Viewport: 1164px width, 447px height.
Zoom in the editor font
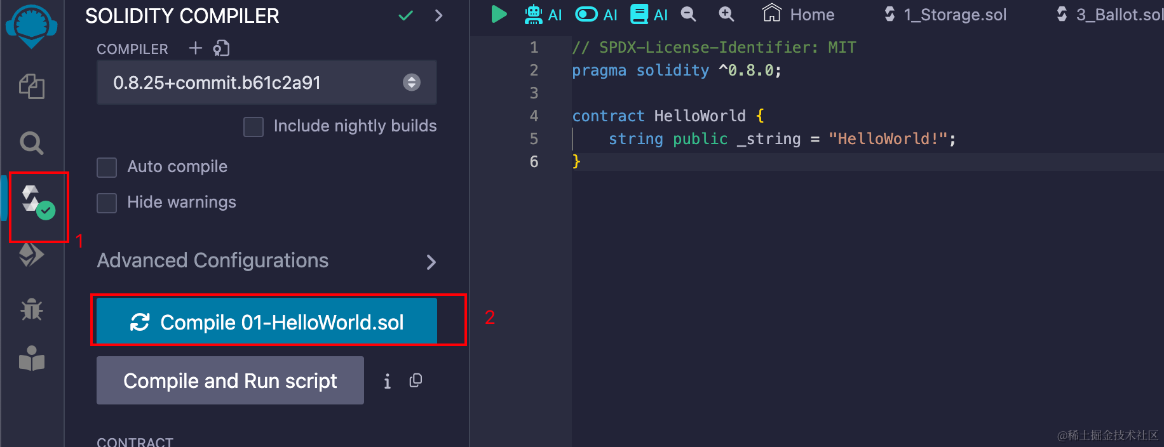pos(726,14)
